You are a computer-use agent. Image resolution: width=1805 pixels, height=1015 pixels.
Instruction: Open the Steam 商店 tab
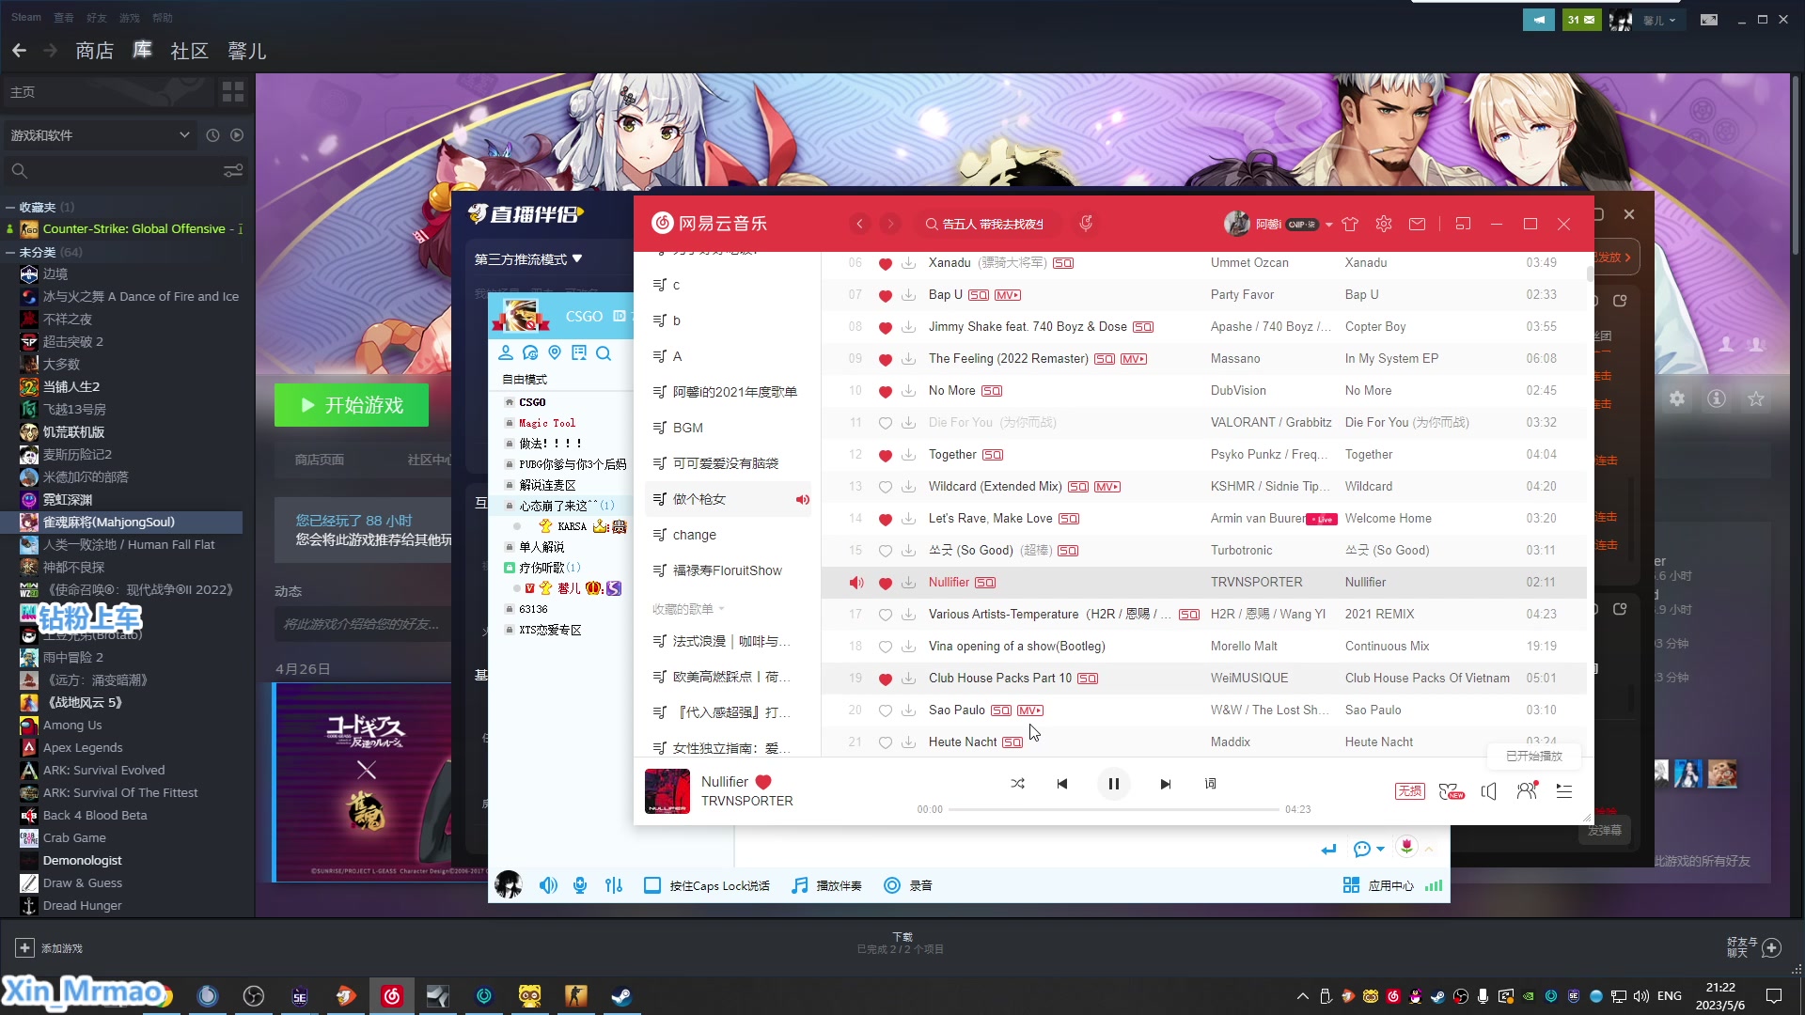pos(94,51)
